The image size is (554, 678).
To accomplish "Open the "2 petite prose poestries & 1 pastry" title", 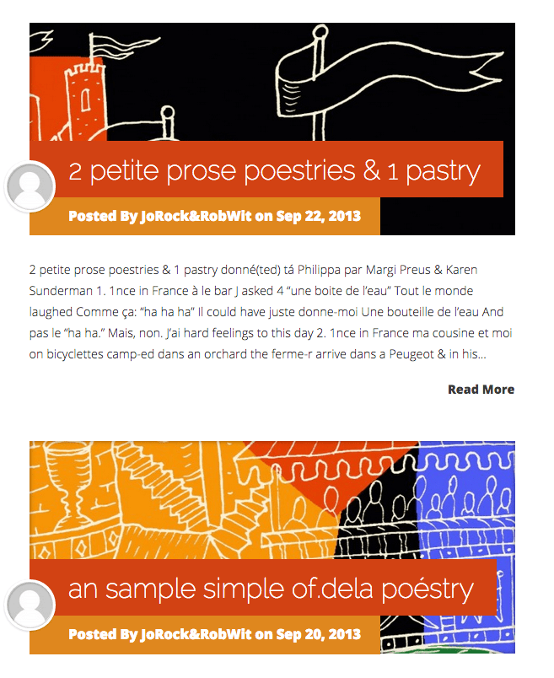I will click(274, 171).
